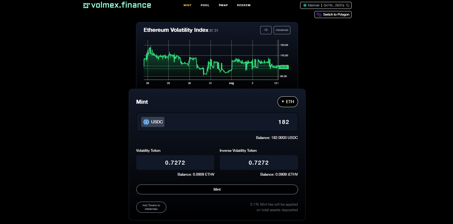Viewport: 453px width, 224px height.
Task: Click the Ethereum Volatility Index title
Action: (x=176, y=30)
